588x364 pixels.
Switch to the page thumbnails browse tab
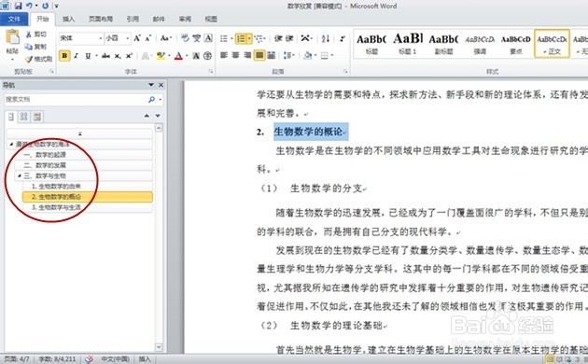tap(23, 117)
